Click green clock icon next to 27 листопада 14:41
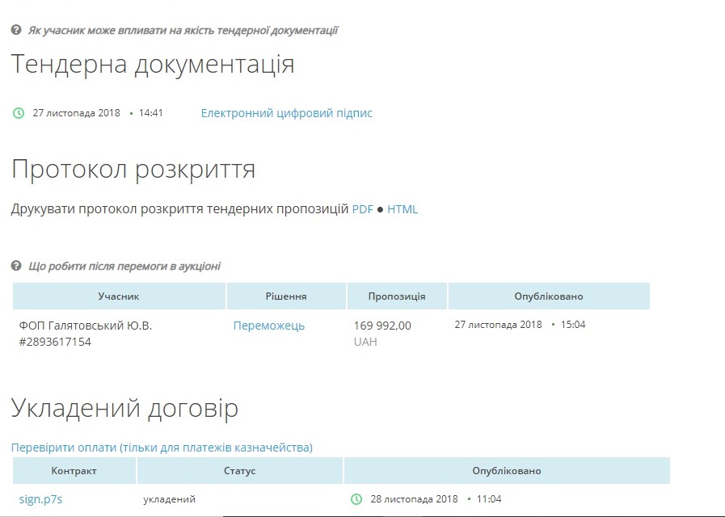This screenshot has height=517, width=725. click(x=19, y=113)
